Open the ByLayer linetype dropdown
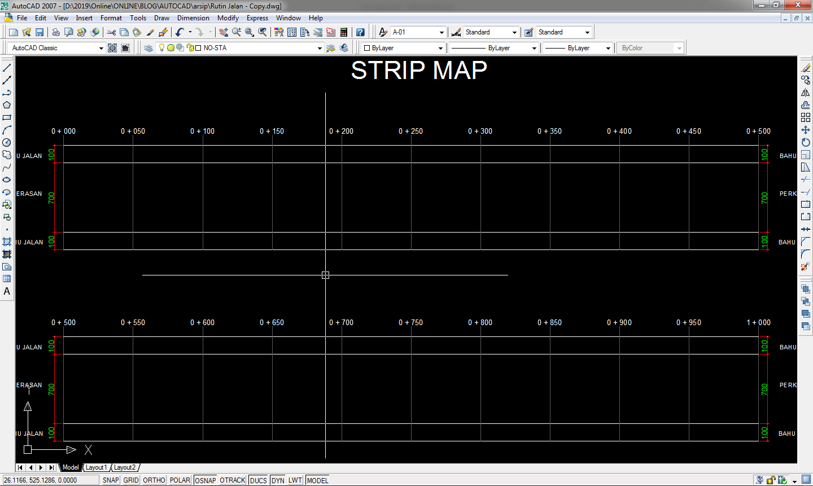 pyautogui.click(x=534, y=47)
